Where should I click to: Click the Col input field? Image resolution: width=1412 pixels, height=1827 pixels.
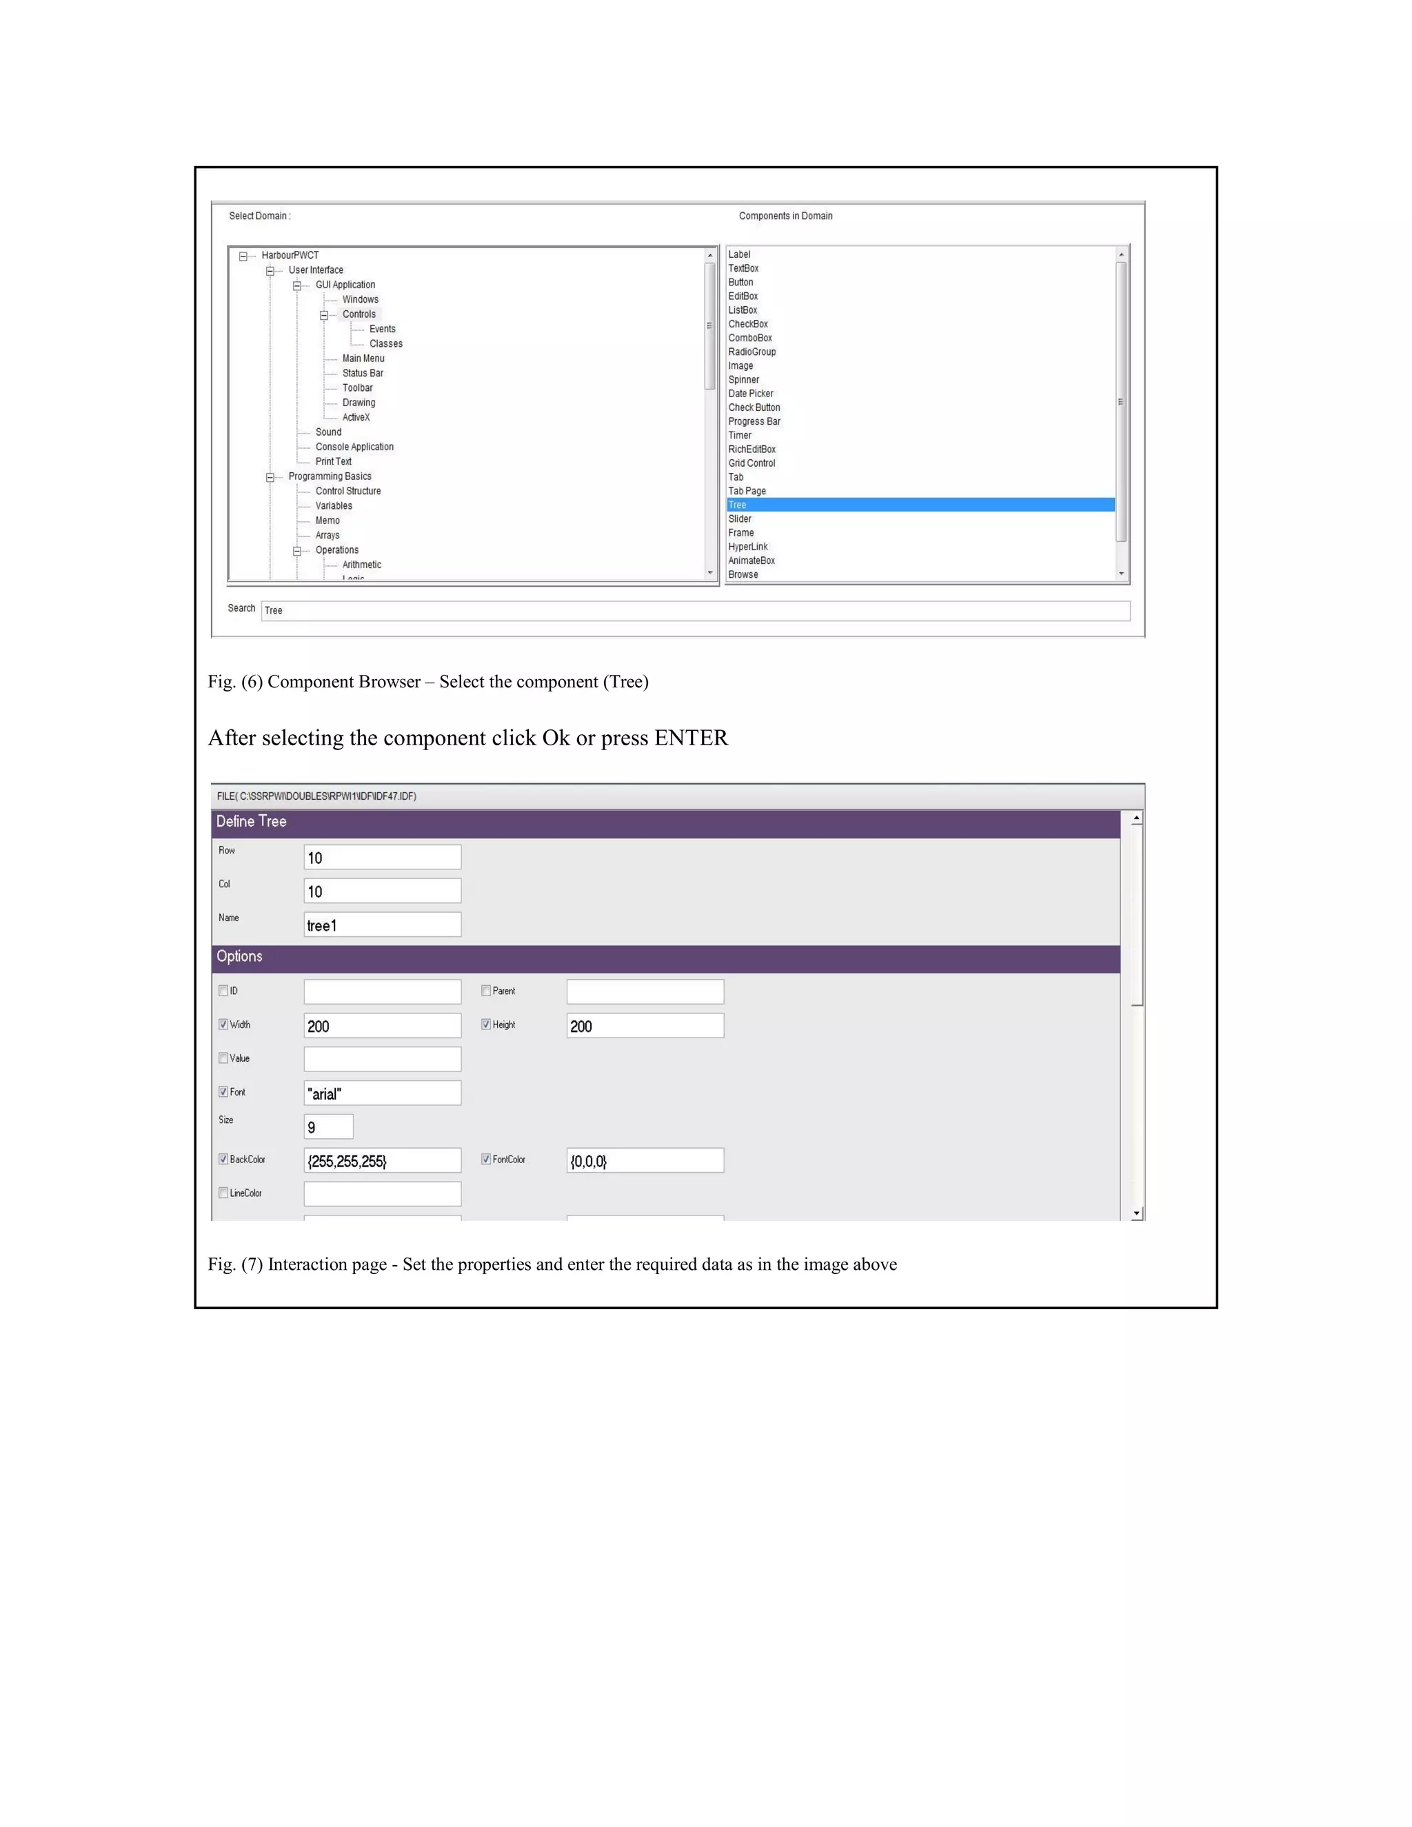[x=382, y=891]
